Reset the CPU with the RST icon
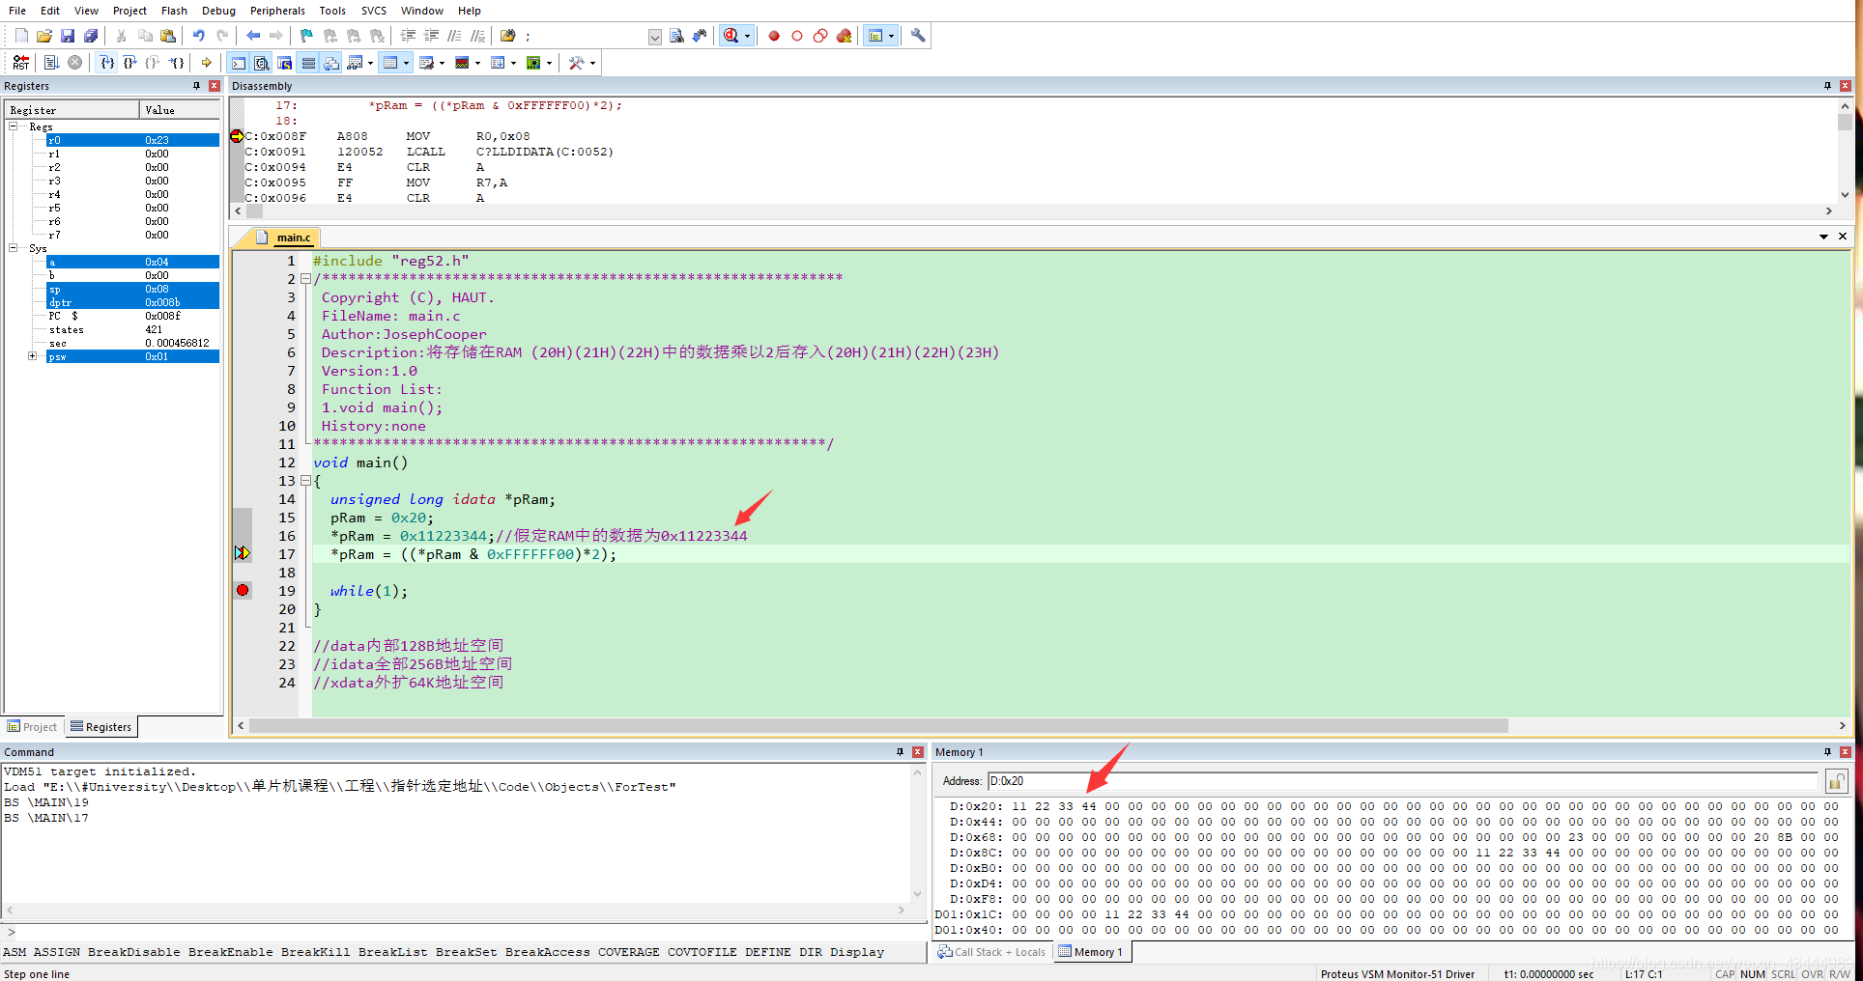This screenshot has height=981, width=1863. click(x=20, y=63)
